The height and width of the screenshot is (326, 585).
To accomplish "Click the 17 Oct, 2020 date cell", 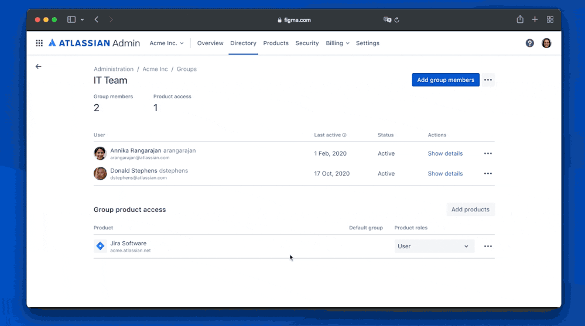I will coord(331,173).
